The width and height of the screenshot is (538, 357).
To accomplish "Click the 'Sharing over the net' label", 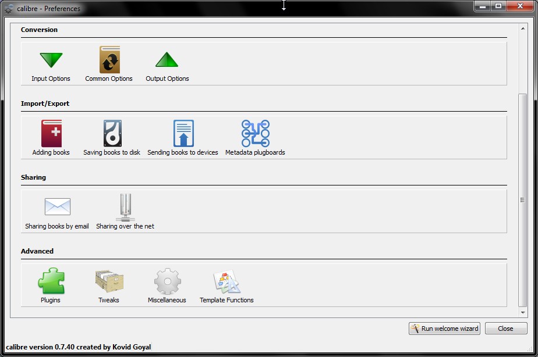I will [125, 226].
